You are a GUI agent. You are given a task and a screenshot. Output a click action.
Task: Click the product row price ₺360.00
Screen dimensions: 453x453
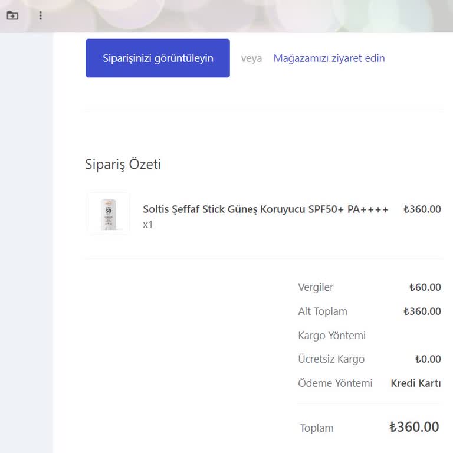pyautogui.click(x=422, y=209)
